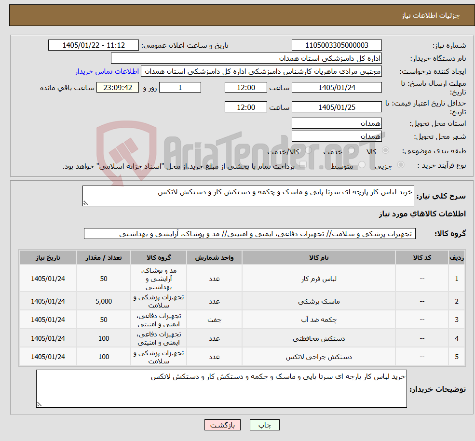Click the نام کالا column header
The height and width of the screenshot is (441, 475).
coord(319,257)
